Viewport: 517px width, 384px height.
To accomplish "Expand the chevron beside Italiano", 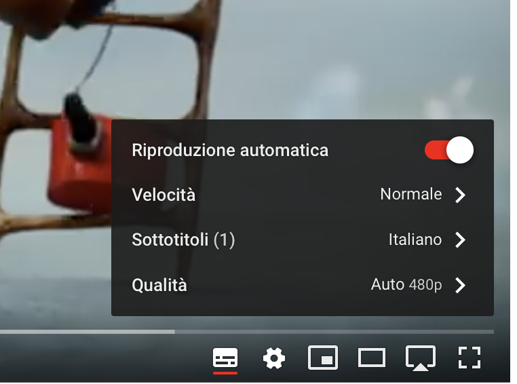I will 460,239.
